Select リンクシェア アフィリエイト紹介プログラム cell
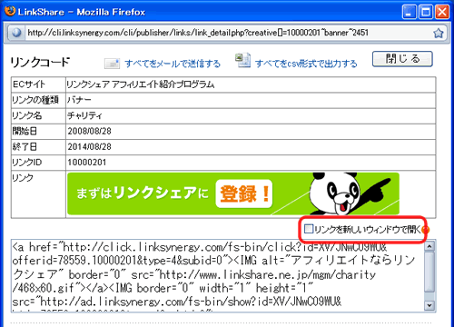The height and width of the screenshot is (327, 454). tap(251, 84)
